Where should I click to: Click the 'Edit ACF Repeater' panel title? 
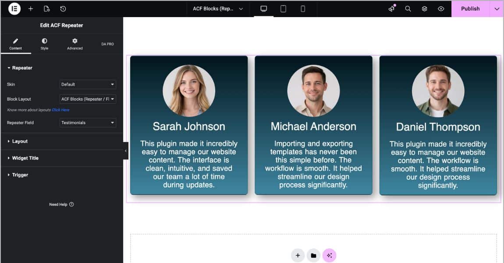(x=61, y=25)
